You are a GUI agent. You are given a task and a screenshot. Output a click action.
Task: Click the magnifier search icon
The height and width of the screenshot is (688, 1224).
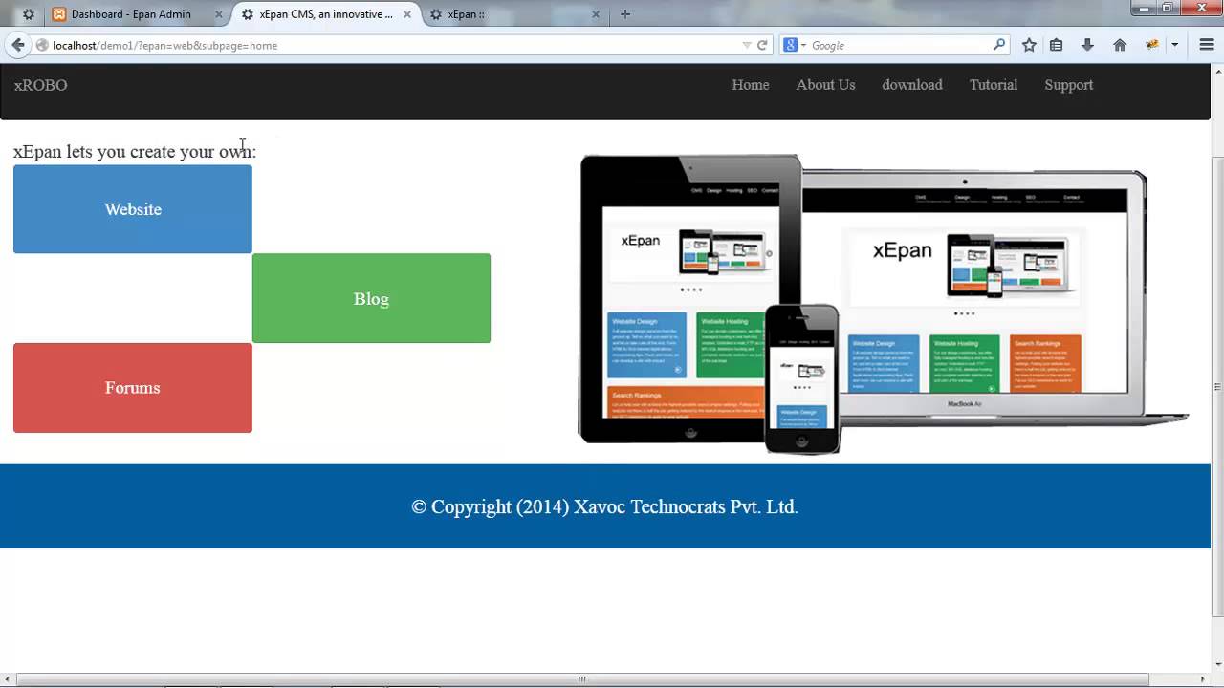[x=999, y=45]
